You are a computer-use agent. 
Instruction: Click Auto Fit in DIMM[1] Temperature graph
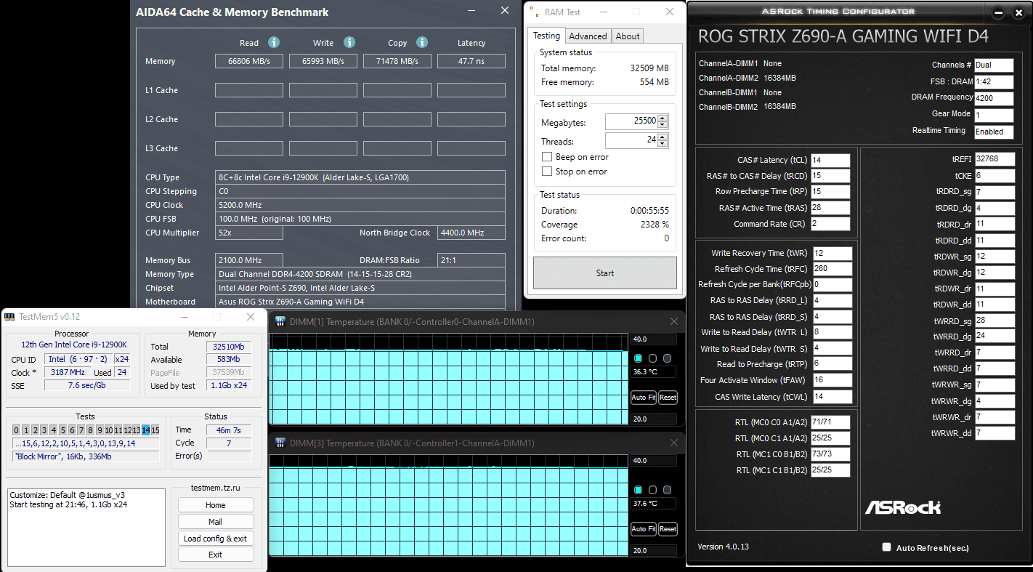tap(644, 398)
